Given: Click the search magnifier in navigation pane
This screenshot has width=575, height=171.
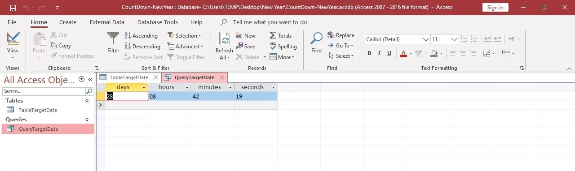Looking at the screenshot, I should (89, 91).
